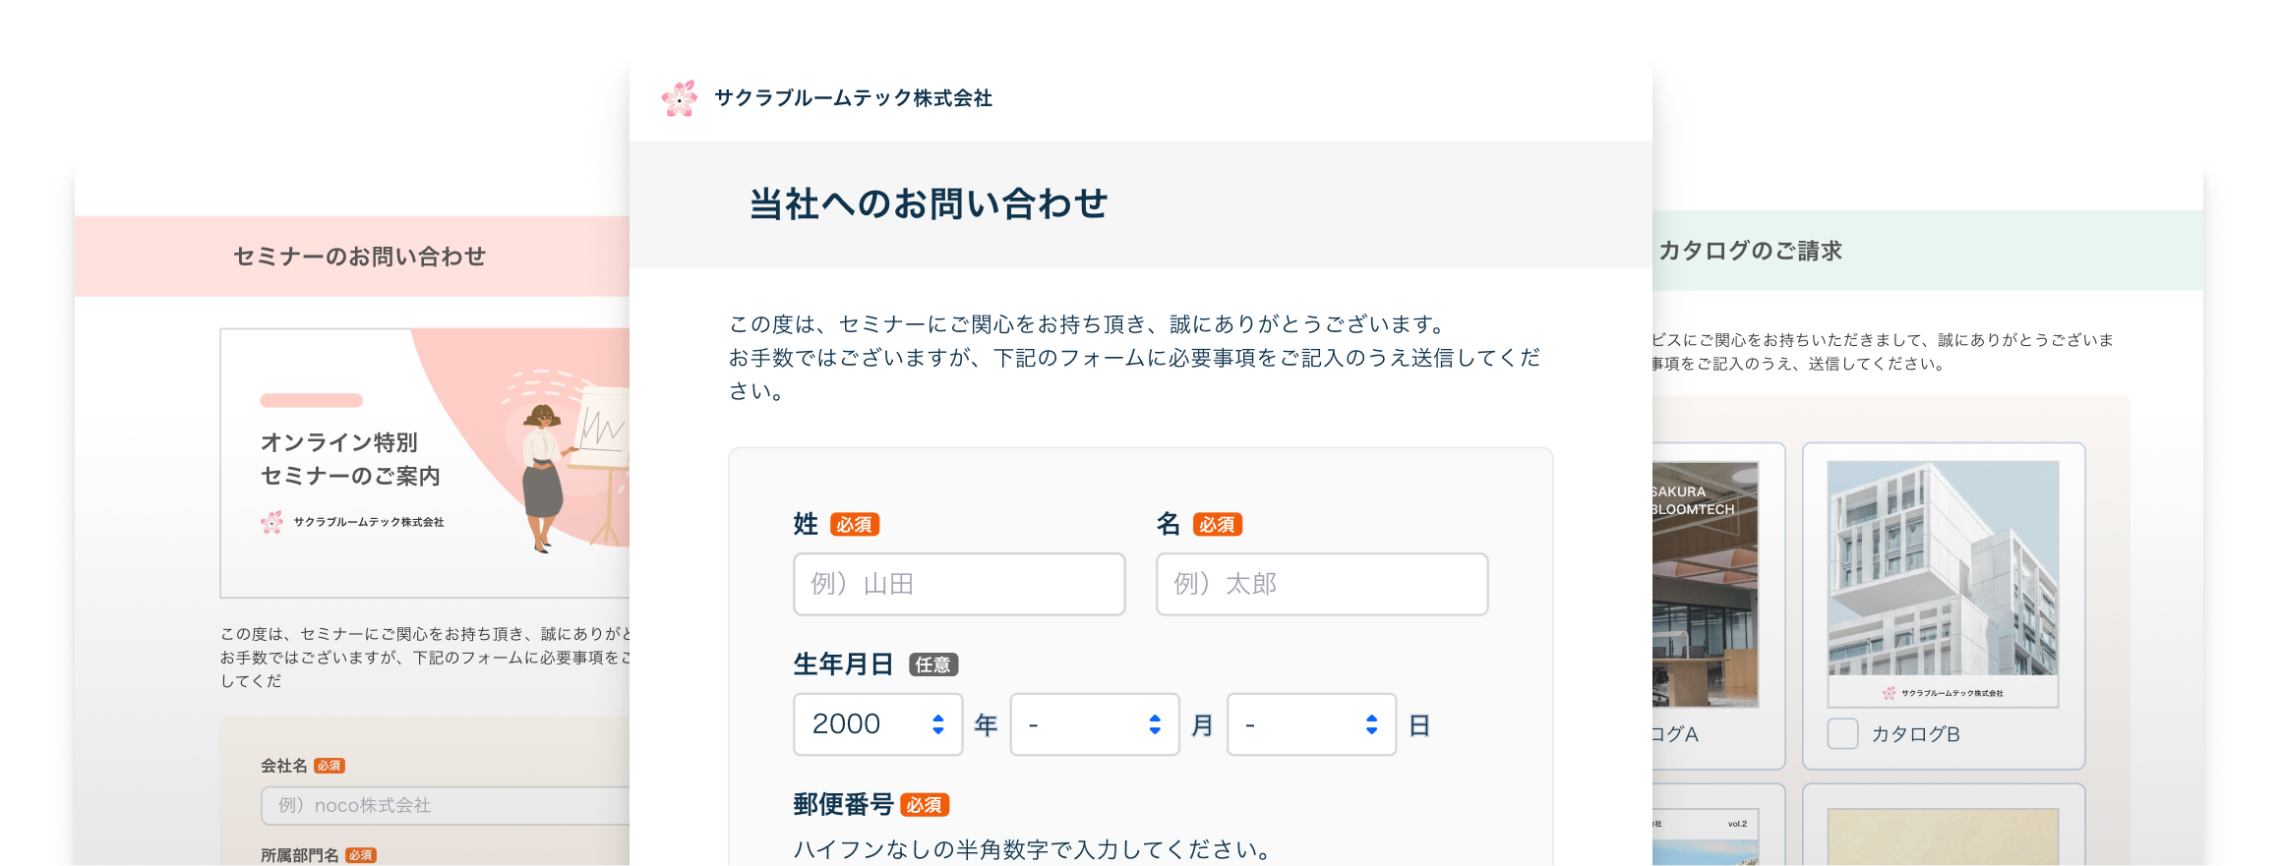The height and width of the screenshot is (866, 2282).
Task: Click the 任意 badge beside 生年月日
Action: coord(932,665)
